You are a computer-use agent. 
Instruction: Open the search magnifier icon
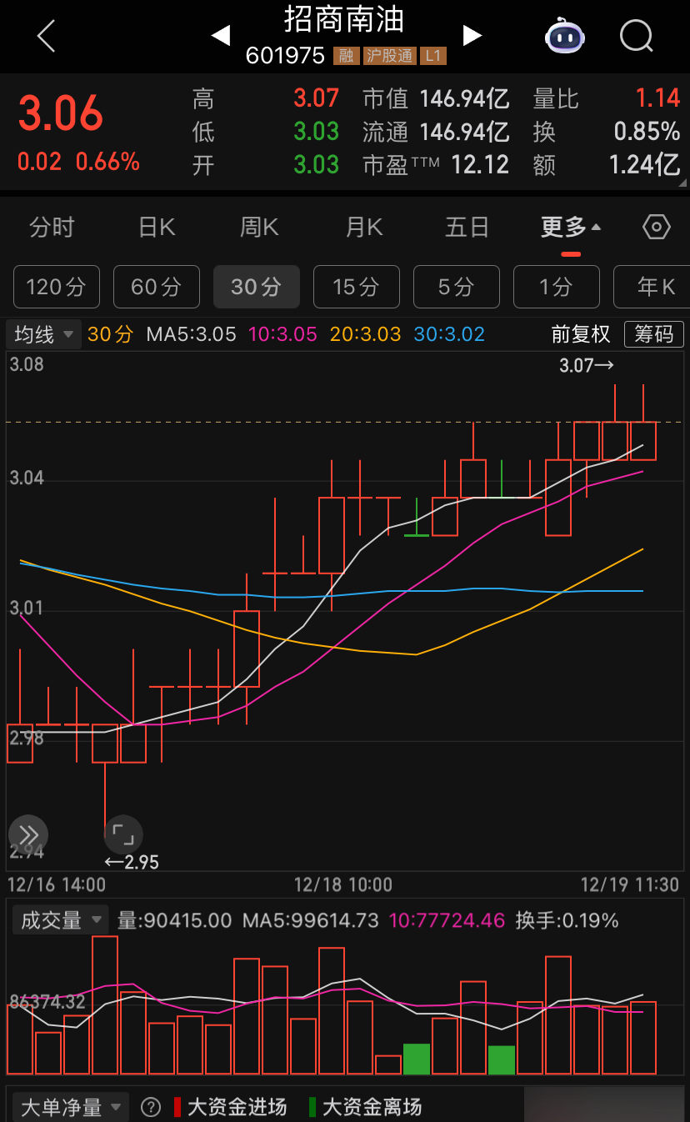pos(637,36)
